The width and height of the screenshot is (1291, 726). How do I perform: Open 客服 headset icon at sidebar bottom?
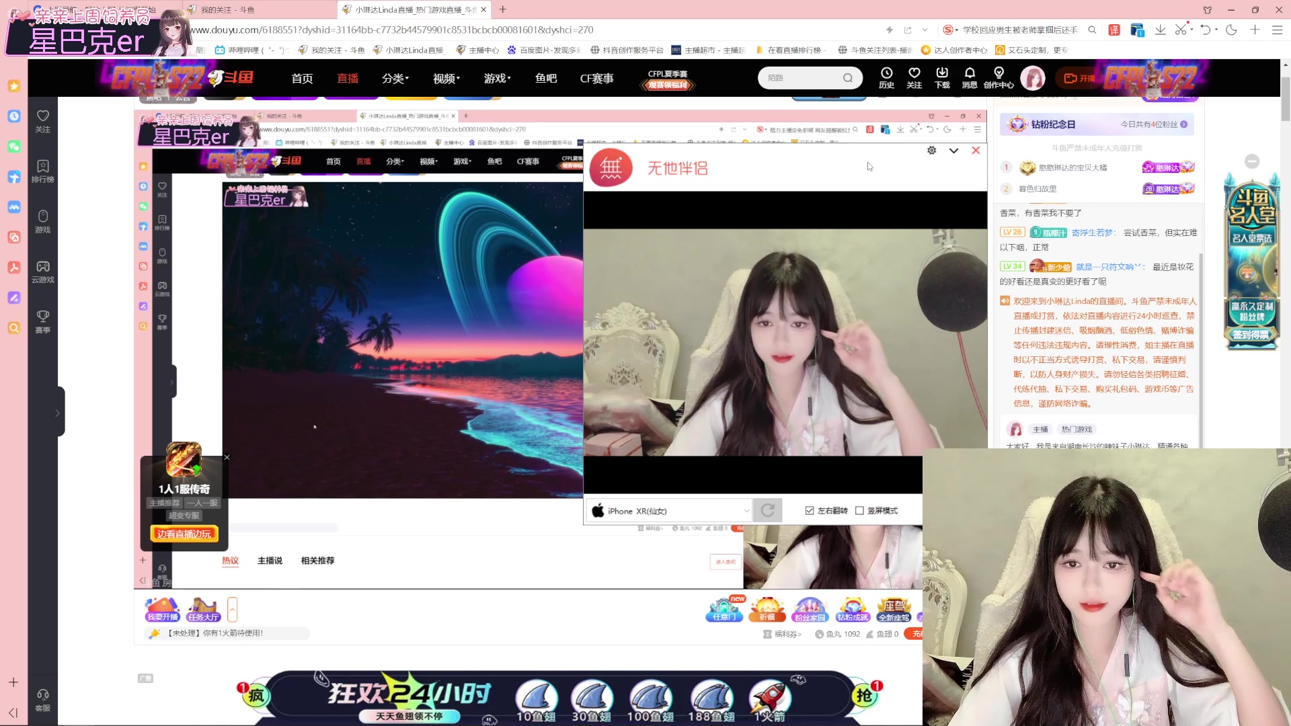(43, 700)
